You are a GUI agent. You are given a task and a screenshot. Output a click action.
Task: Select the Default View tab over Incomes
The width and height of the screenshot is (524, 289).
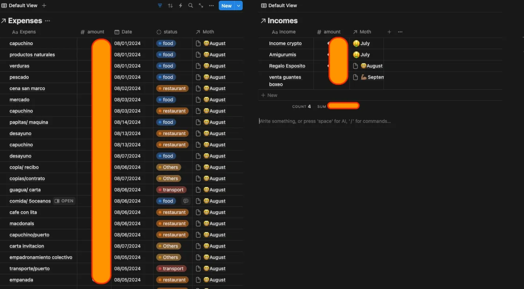[x=279, y=5]
